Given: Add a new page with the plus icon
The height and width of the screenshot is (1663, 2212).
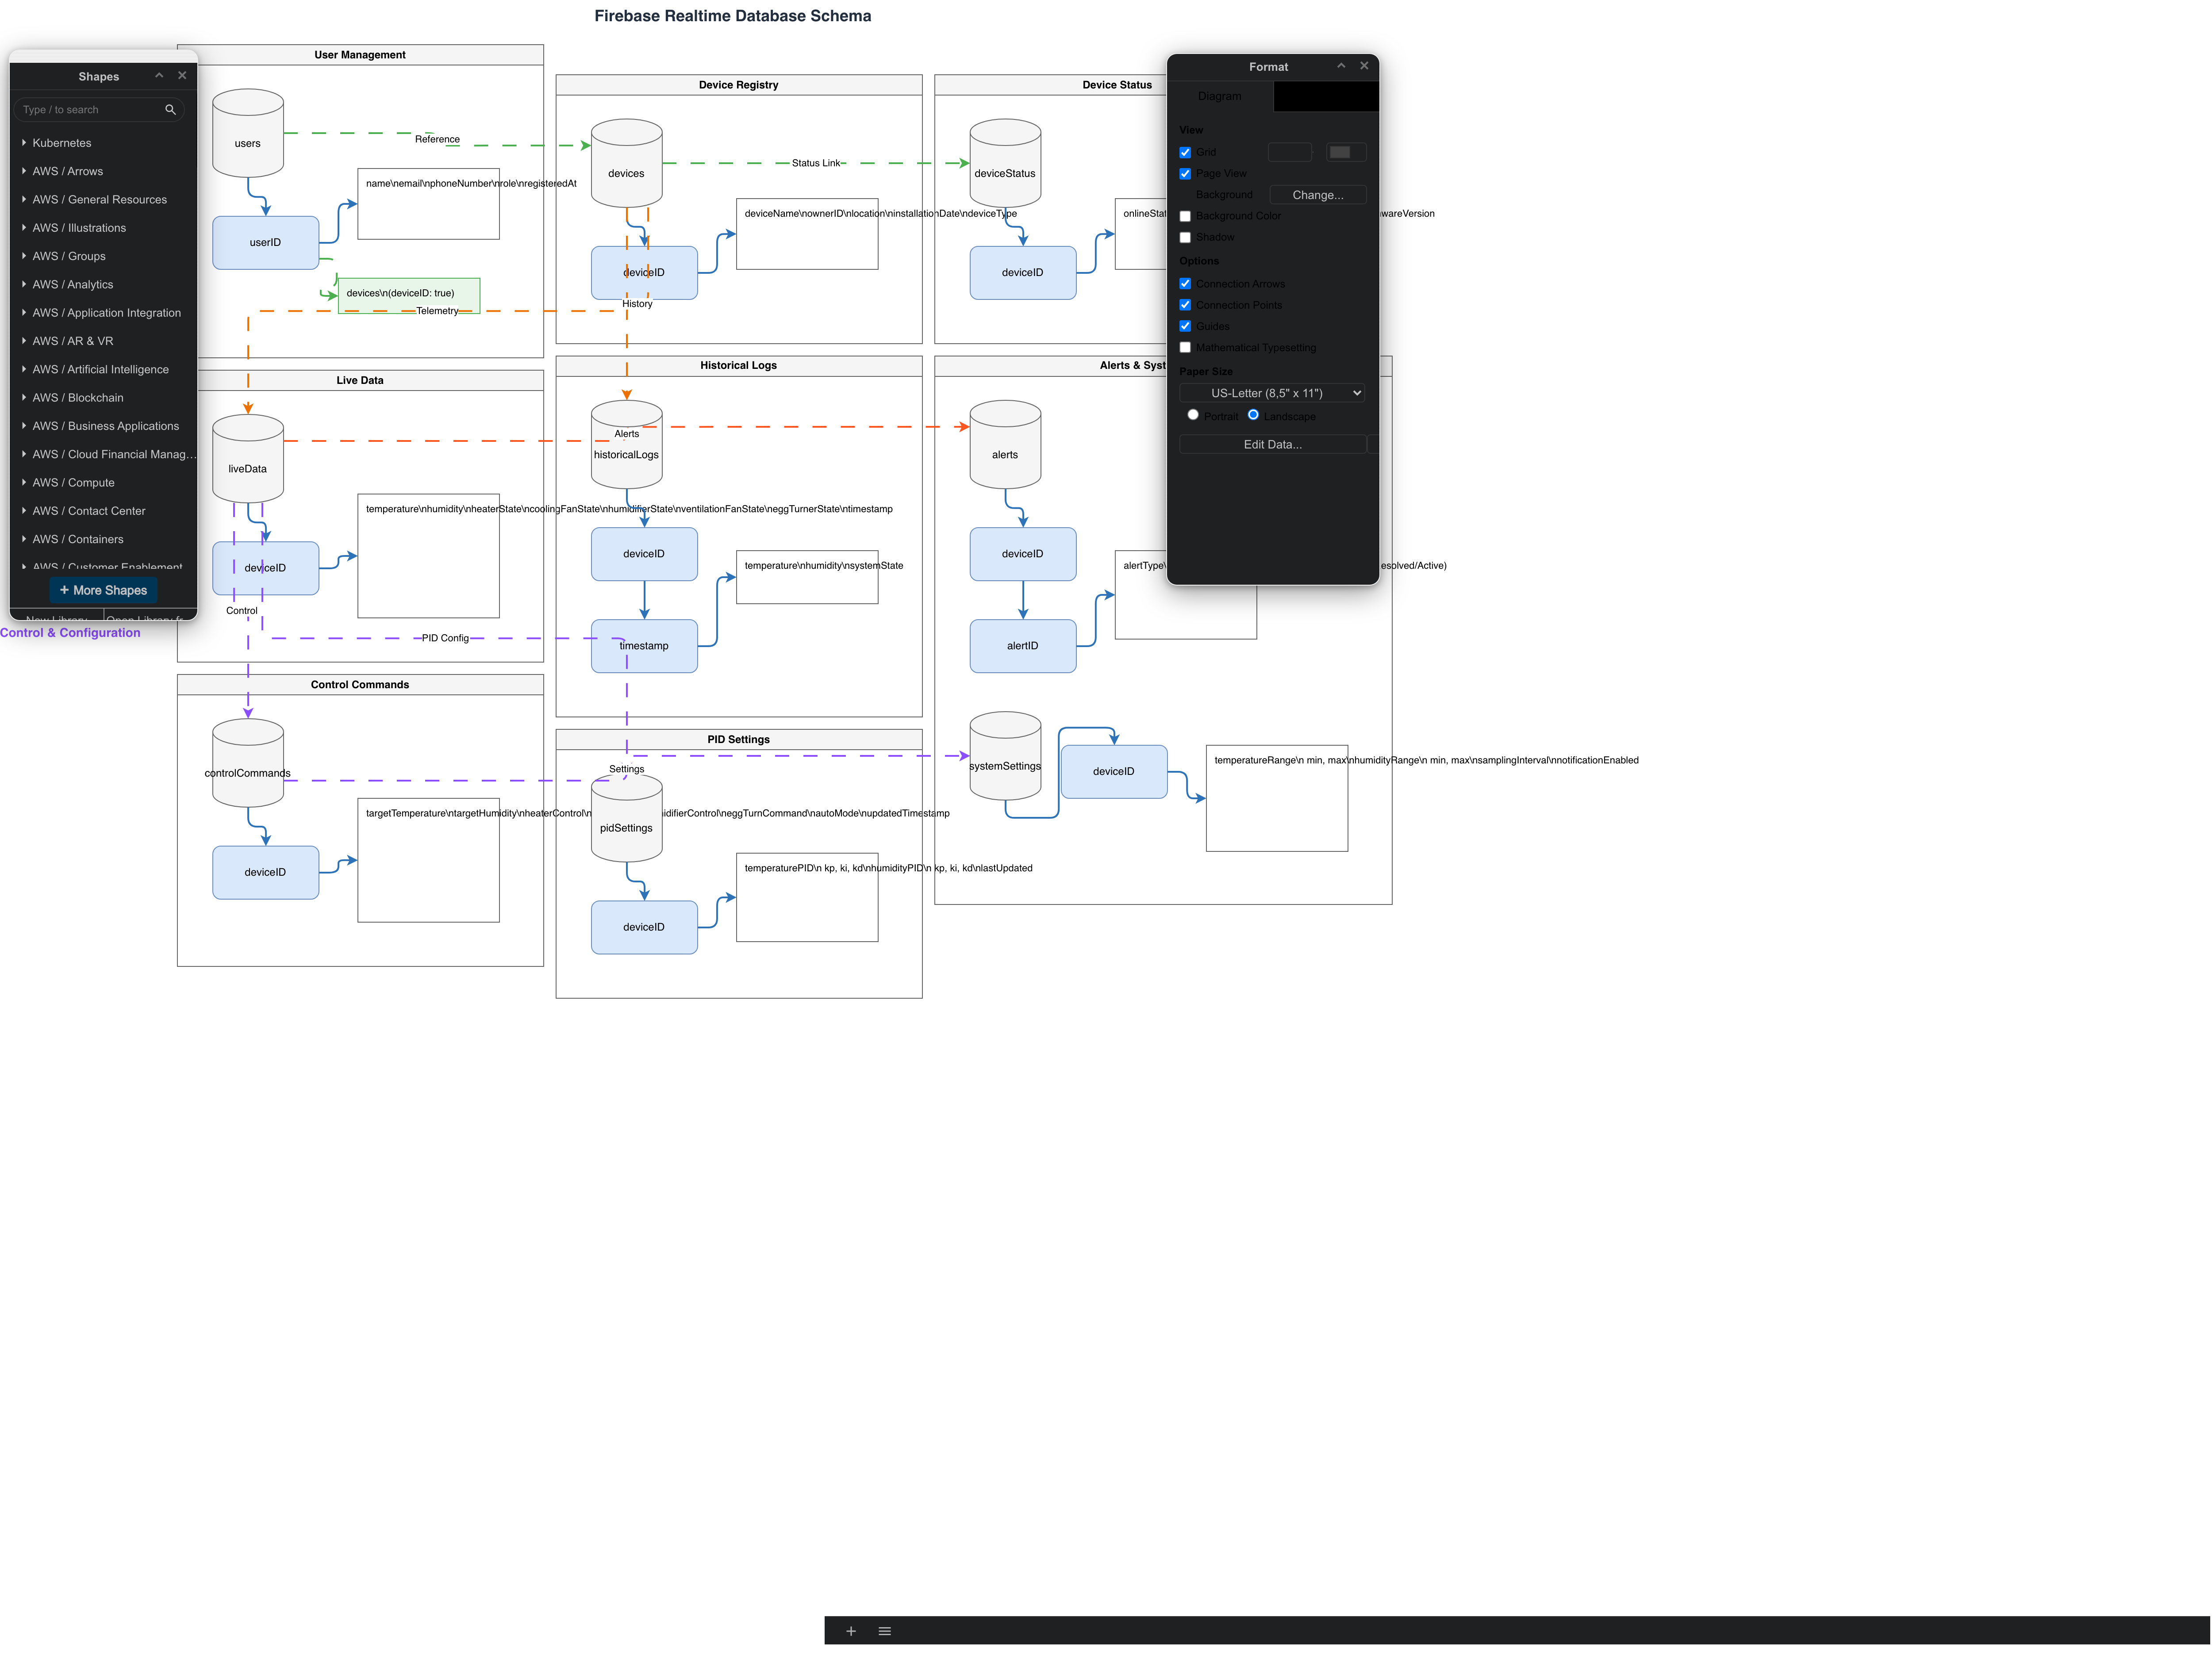Looking at the screenshot, I should coord(851,1631).
